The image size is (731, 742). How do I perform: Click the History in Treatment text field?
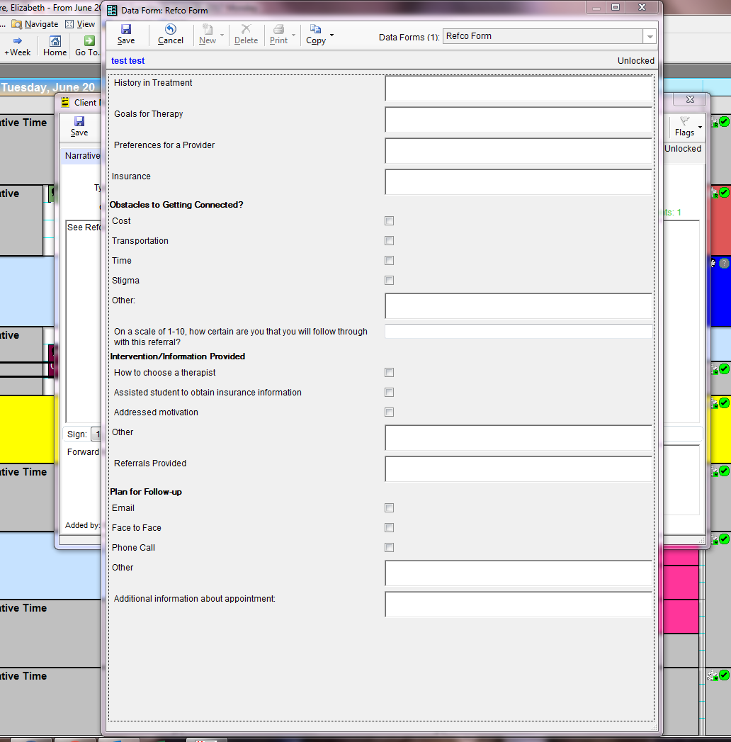[518, 89]
